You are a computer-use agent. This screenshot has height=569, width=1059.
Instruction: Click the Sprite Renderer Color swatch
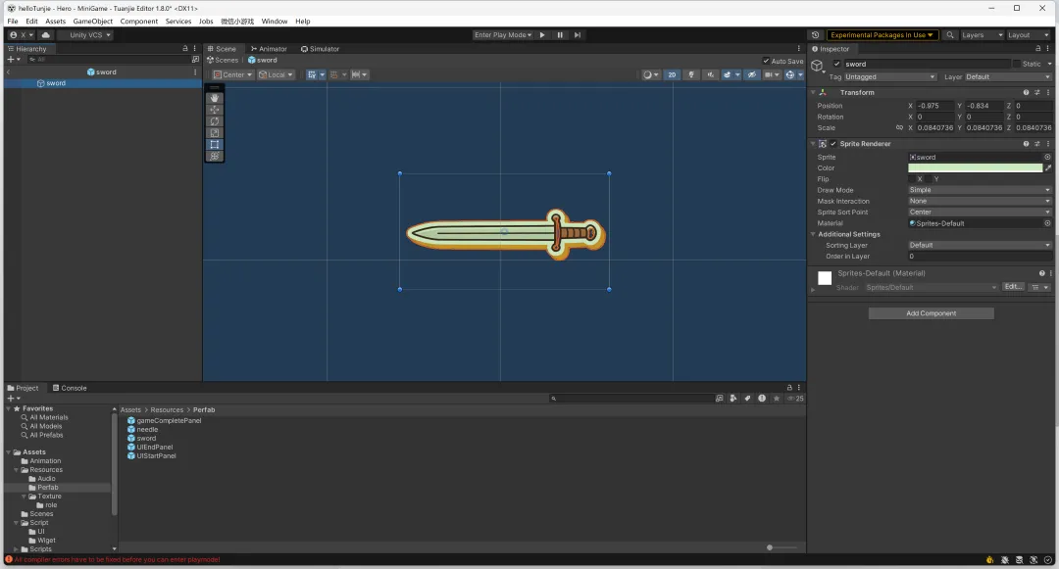975,168
